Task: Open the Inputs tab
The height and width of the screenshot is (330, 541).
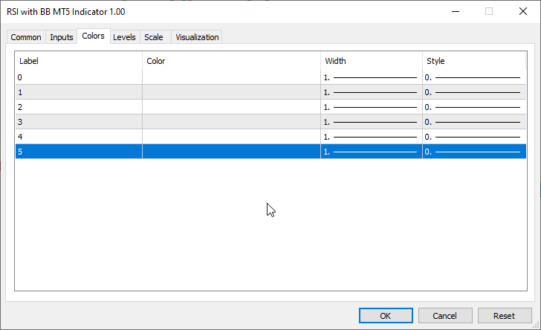Action: coord(62,37)
